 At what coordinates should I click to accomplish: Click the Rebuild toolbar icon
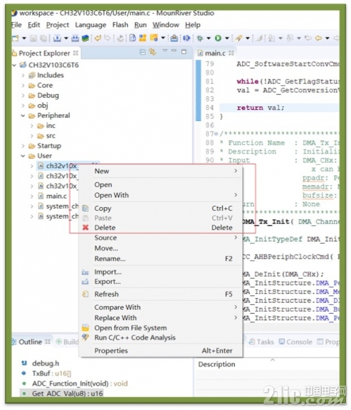75,39
